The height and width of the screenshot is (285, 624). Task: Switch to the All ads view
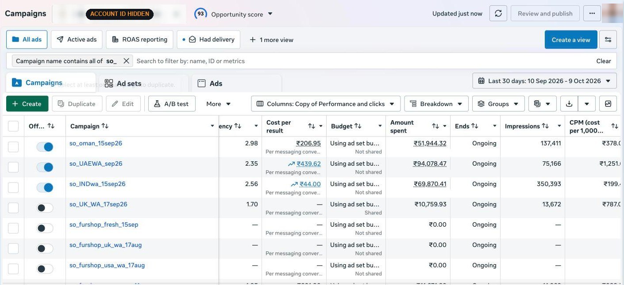[x=27, y=39]
